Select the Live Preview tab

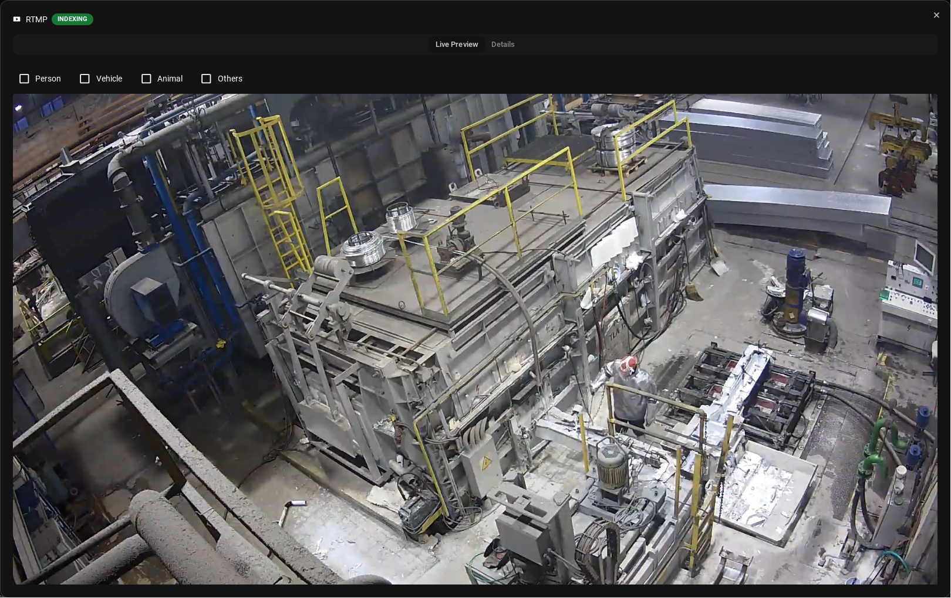point(456,45)
